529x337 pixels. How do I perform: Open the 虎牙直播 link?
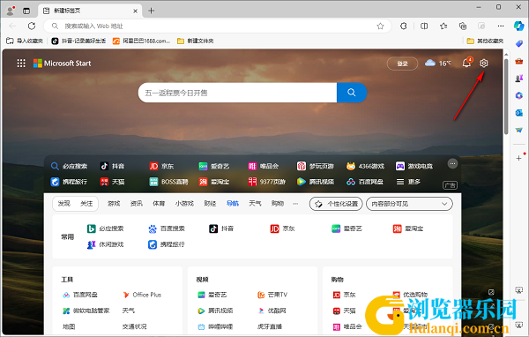click(x=270, y=326)
